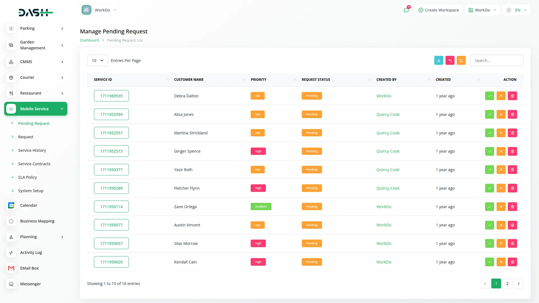The image size is (539, 303).
Task: Open the Pending Request submenu item
Action: (x=34, y=123)
